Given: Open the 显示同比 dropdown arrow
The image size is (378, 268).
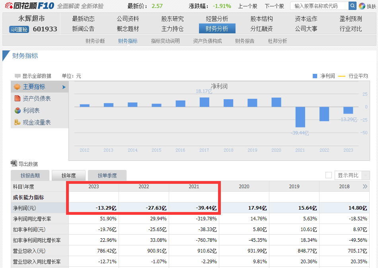Looking at the screenshot, I should tap(366, 175).
